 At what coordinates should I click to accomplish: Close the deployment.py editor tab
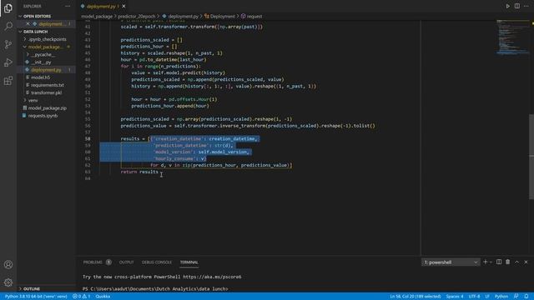pos(123,6)
